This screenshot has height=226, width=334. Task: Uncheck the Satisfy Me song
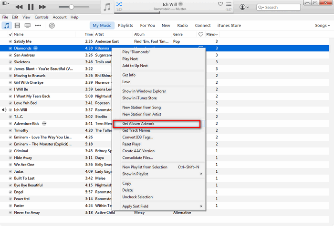click(10, 41)
